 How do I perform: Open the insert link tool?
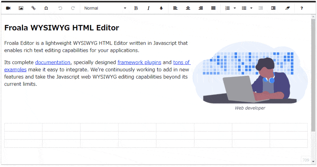[x=33, y=8]
